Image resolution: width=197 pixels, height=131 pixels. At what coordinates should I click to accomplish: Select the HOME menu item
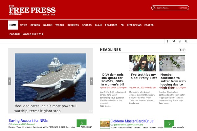(13, 25)
